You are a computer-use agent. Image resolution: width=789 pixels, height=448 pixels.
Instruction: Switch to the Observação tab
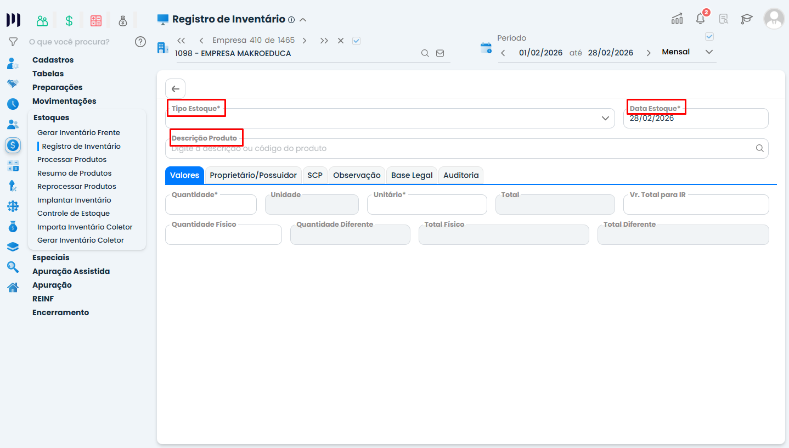357,175
